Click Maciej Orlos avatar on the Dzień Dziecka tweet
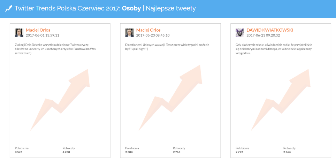 point(19,33)
